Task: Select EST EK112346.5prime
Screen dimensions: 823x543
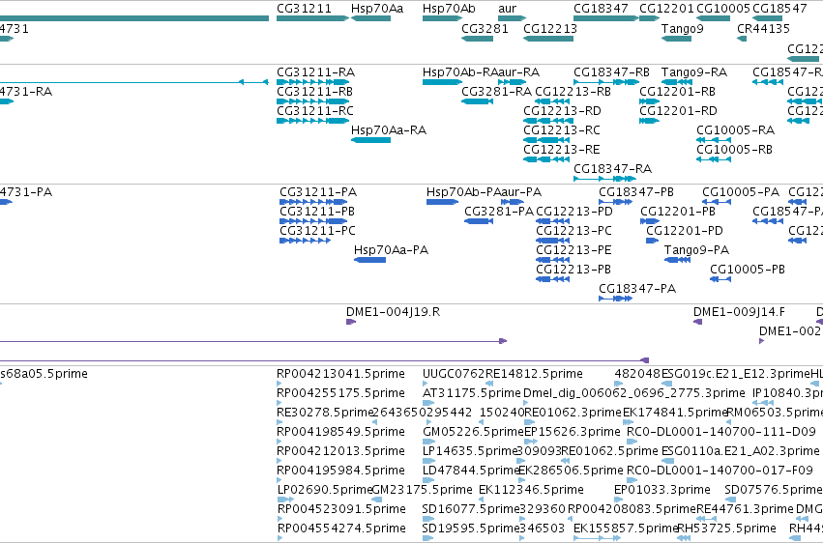Action: 531,491
